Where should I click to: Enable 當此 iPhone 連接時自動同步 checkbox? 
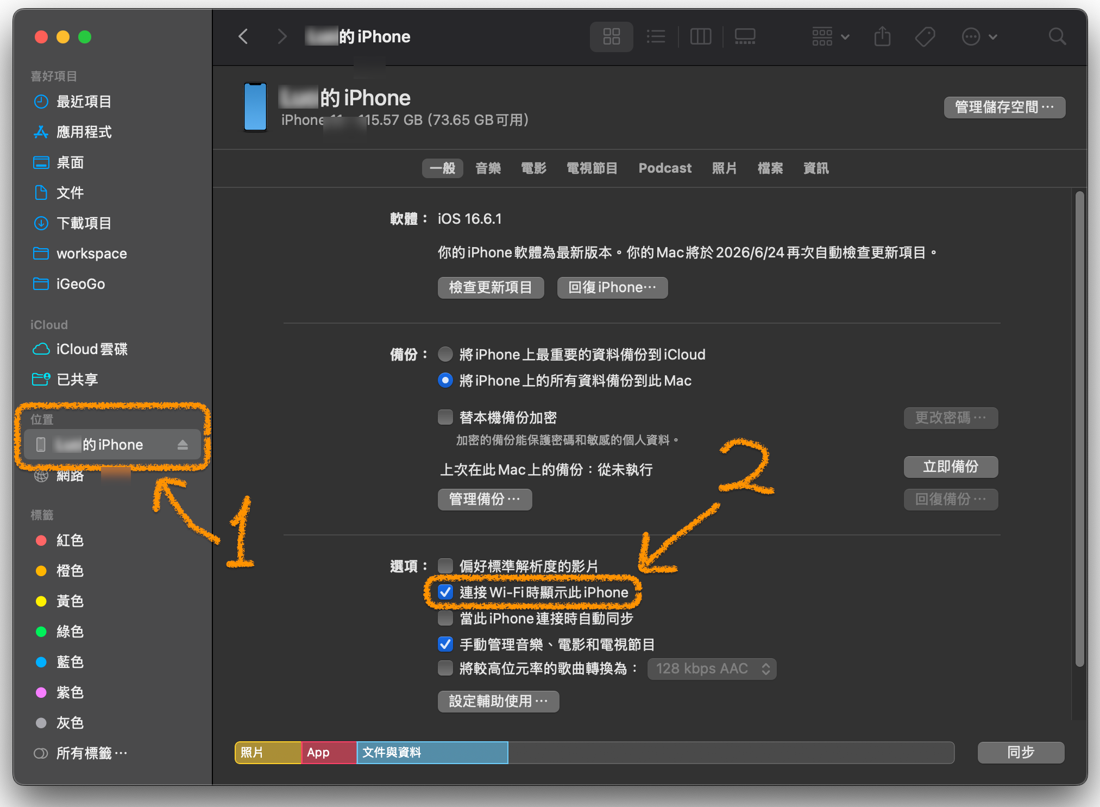445,618
